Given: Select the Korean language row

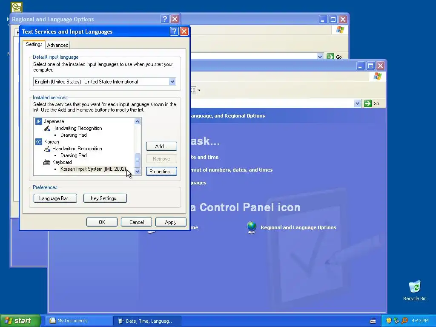Looking at the screenshot, I should point(52,142).
